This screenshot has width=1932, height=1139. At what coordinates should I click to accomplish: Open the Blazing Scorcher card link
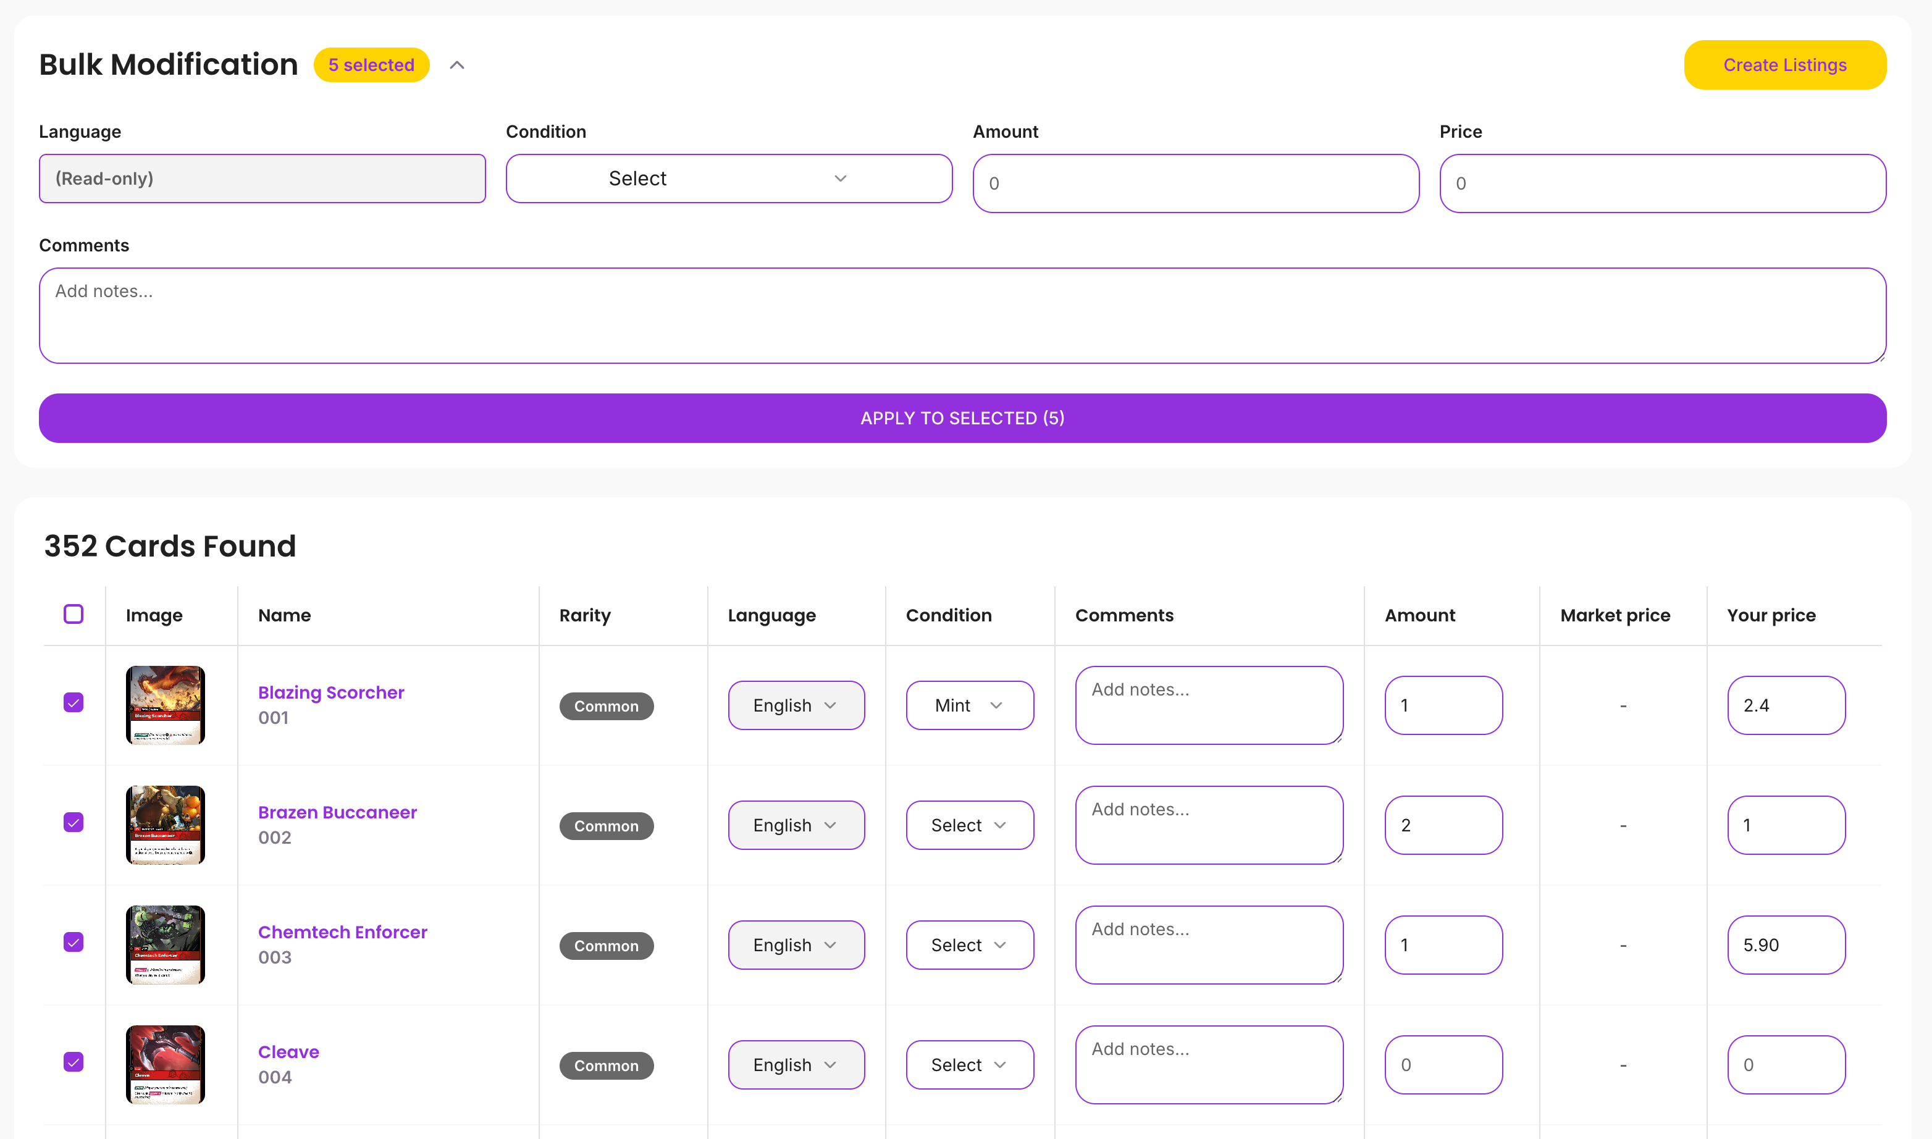[330, 692]
